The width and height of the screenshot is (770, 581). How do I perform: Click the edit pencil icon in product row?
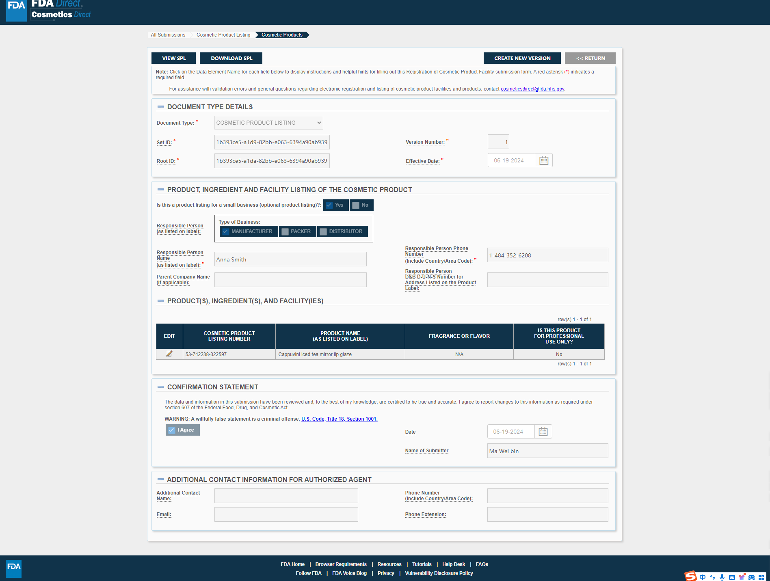click(x=169, y=354)
